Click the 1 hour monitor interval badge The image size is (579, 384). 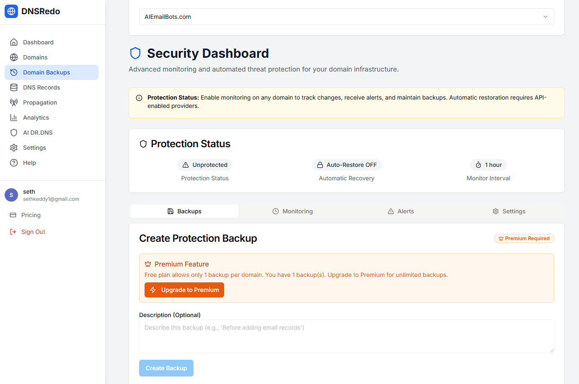(x=489, y=165)
